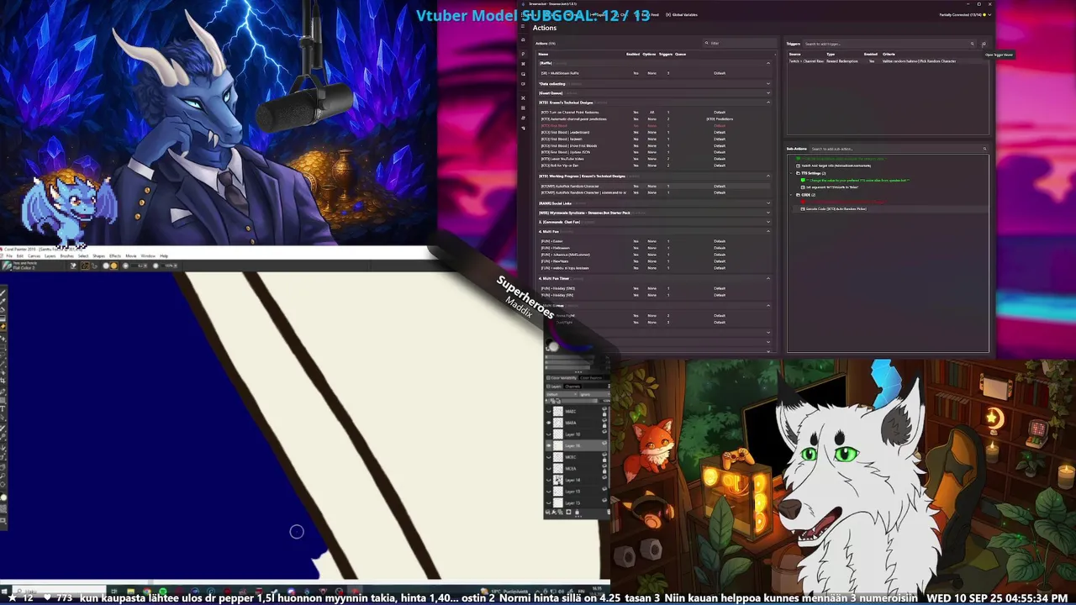
Task: Adjust the layer opacity slider in Layers panel
Action: pos(578,401)
